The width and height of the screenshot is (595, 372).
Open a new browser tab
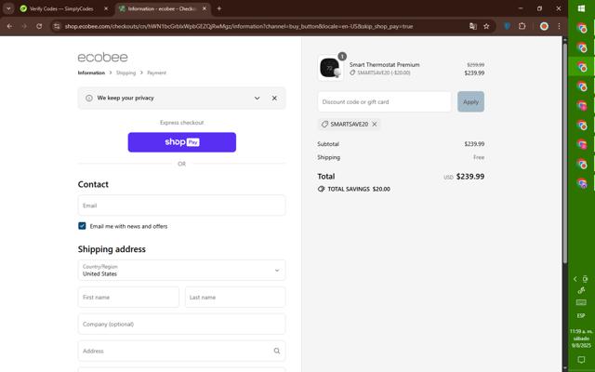219,8
